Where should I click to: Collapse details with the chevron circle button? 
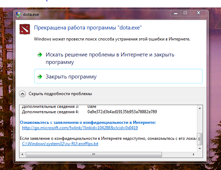tap(22, 94)
